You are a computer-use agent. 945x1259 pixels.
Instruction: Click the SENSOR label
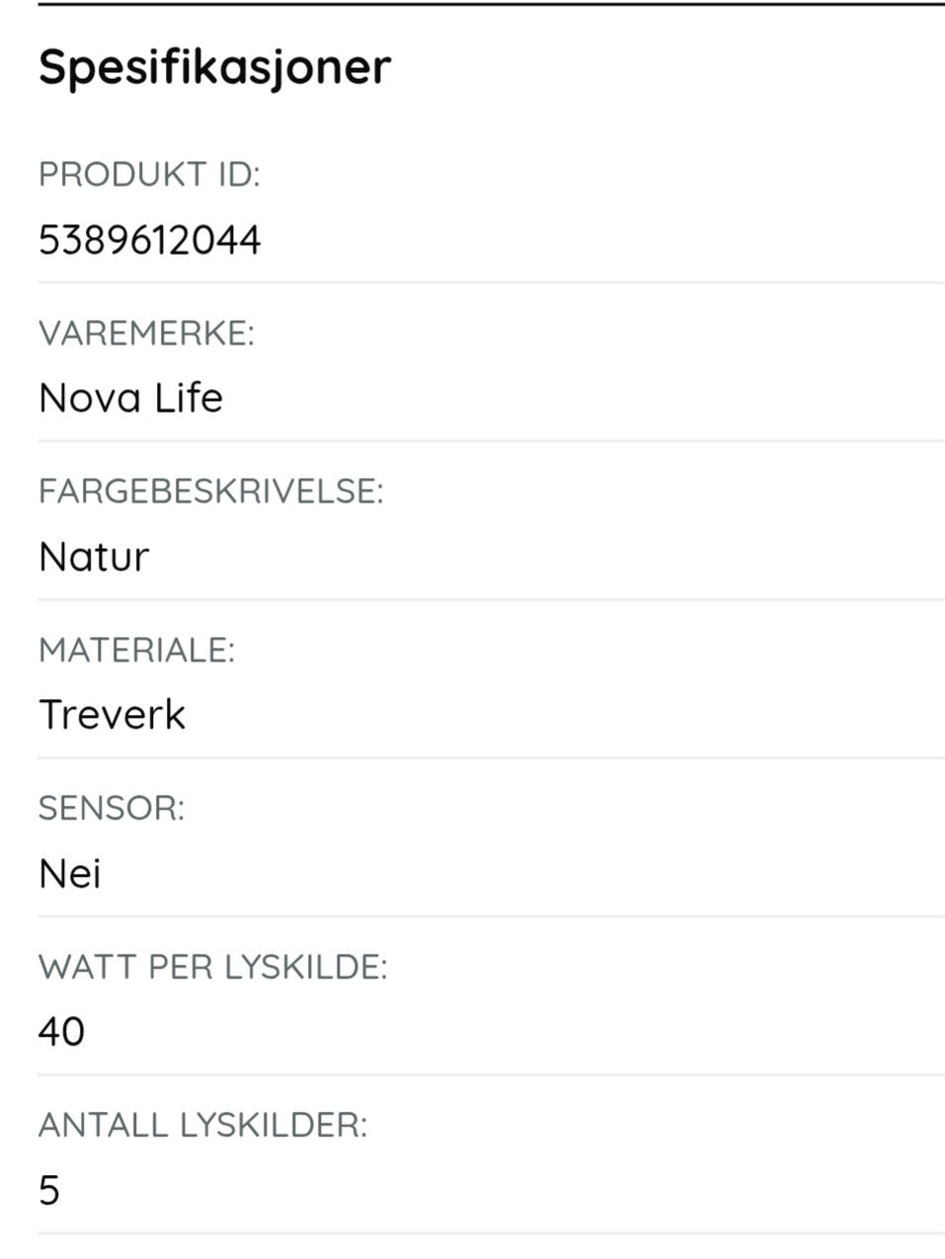coord(112,808)
